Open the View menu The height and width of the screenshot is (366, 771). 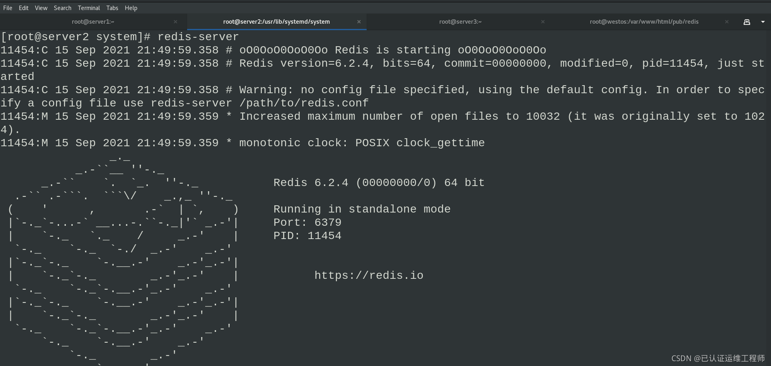(x=41, y=8)
